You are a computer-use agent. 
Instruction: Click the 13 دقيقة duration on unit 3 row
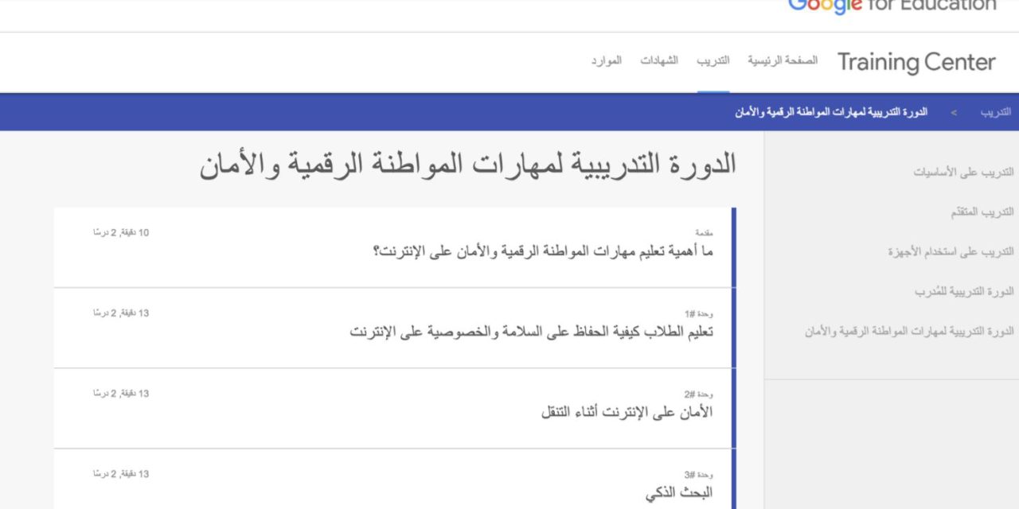(x=120, y=474)
